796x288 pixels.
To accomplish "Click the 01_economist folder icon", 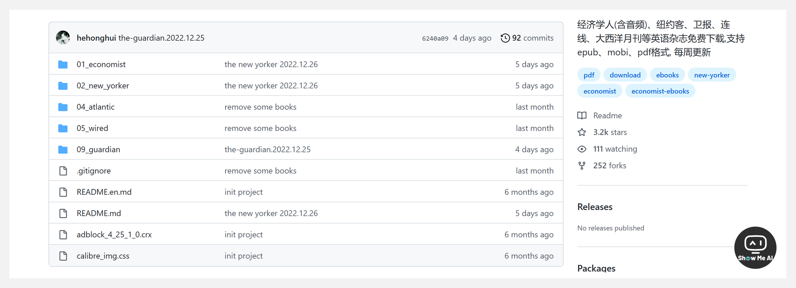I will [x=63, y=64].
